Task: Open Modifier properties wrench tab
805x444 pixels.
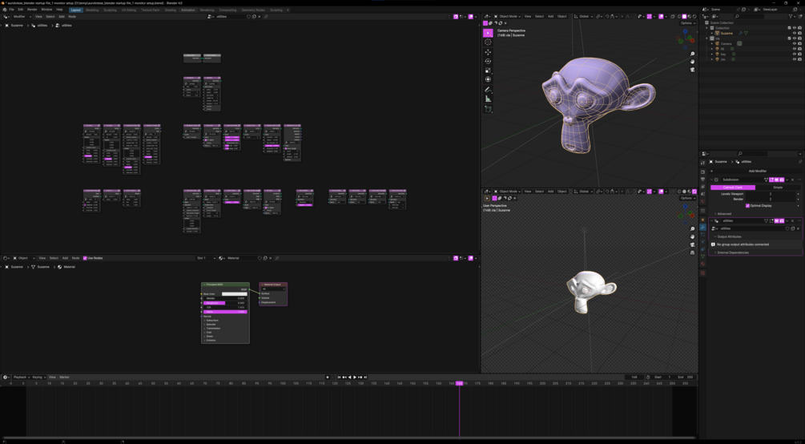Action: [x=702, y=227]
